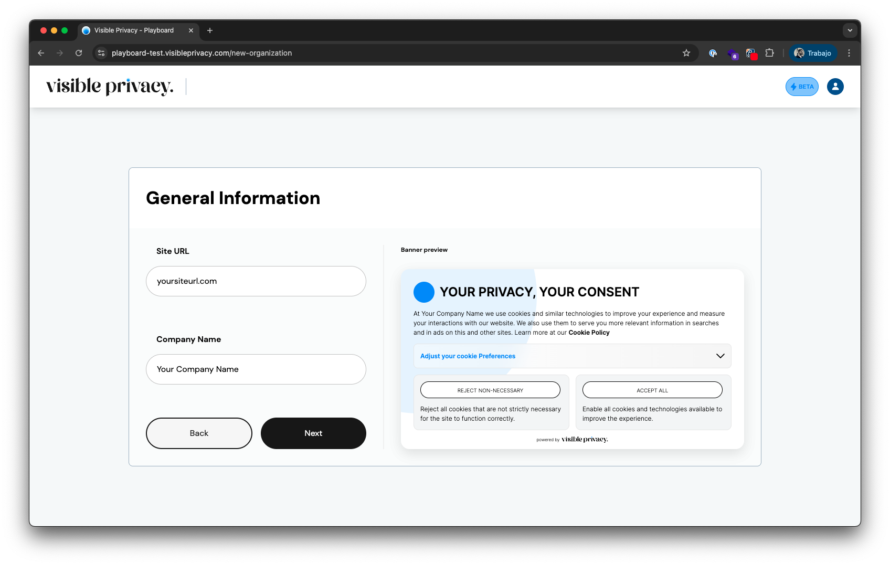Open the Chrome three-dot menu

[849, 53]
